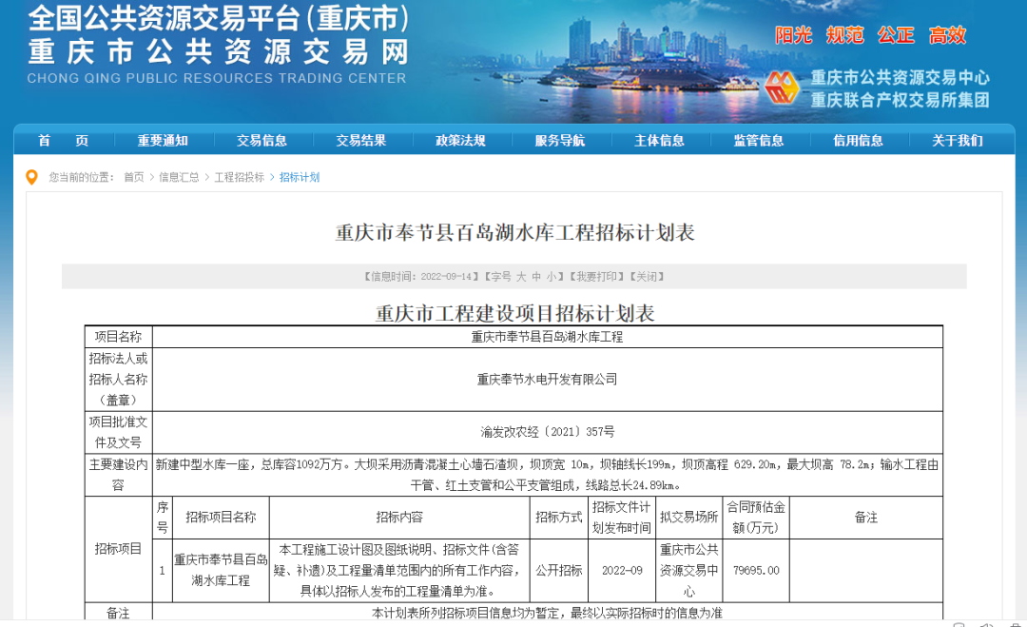Set the font size to 大
This screenshot has height=627, width=1027.
click(x=521, y=277)
